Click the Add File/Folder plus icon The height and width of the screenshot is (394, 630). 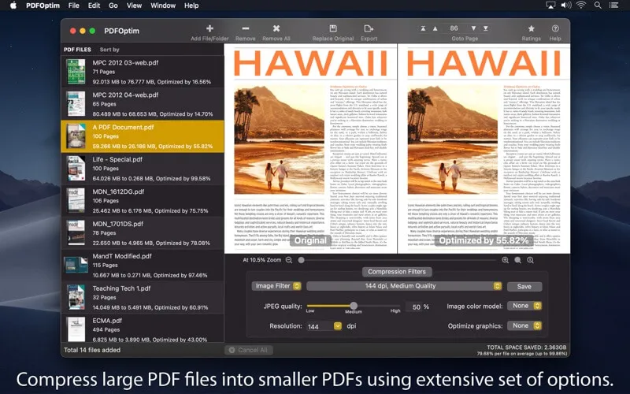(209, 28)
